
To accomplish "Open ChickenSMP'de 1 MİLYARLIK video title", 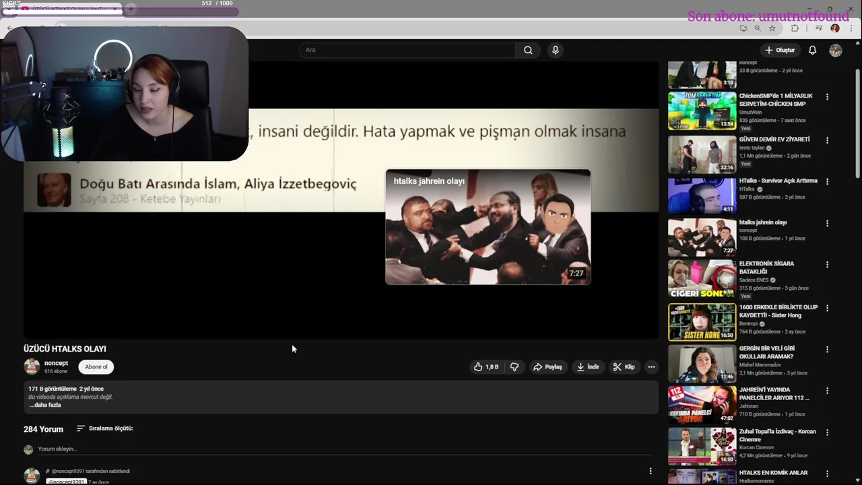I will [776, 100].
